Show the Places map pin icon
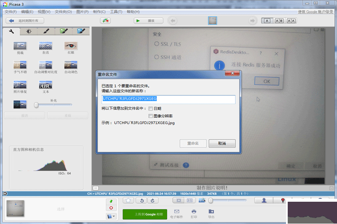Viewport: 337px width, 224px height. pos(282,200)
